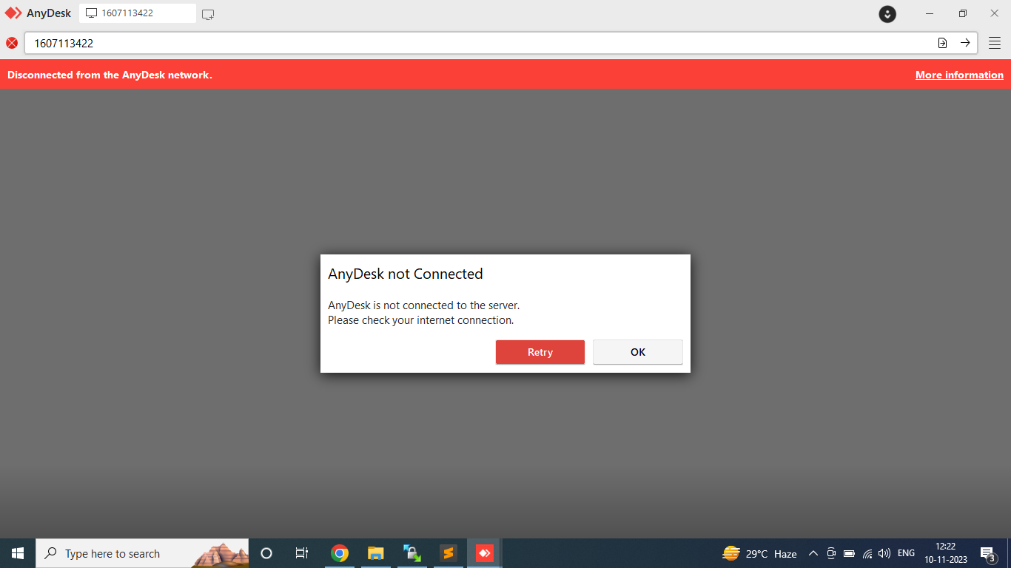Click the remote address input field

tap(474, 43)
